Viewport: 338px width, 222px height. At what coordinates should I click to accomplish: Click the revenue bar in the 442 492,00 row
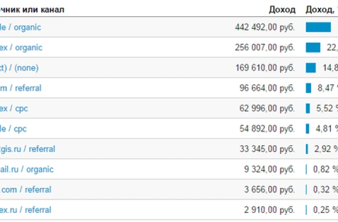pos(318,27)
